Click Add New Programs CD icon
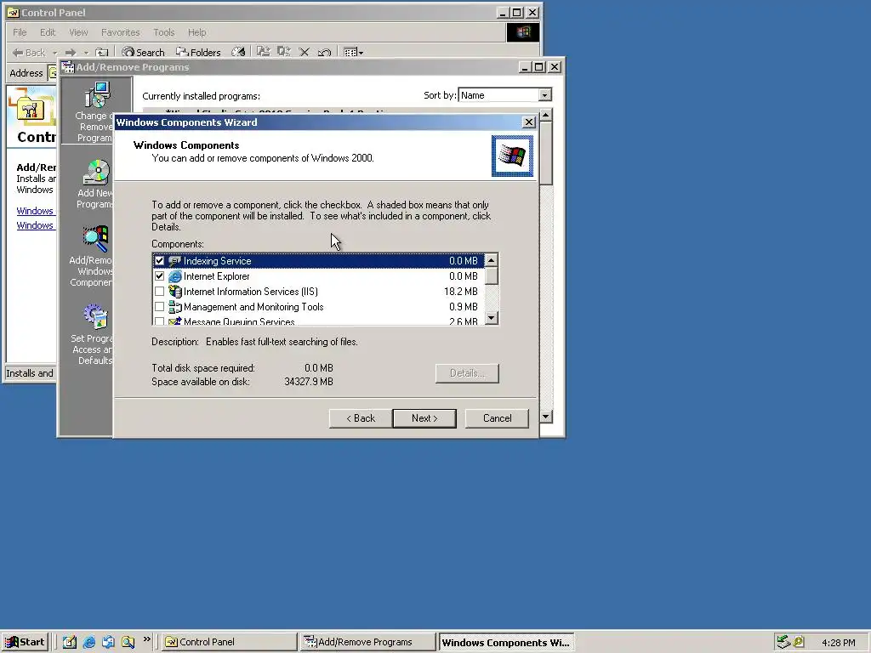871x653 pixels. coord(97,172)
